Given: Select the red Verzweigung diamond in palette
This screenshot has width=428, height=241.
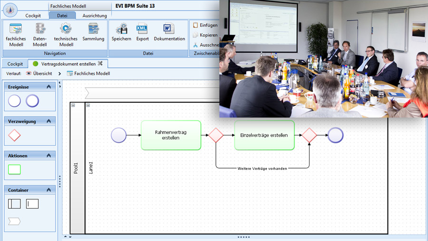Looking at the screenshot, I should point(15,136).
